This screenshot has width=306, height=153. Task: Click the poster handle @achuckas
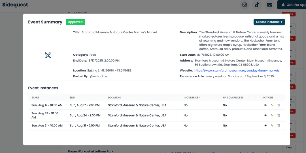point(99,76)
